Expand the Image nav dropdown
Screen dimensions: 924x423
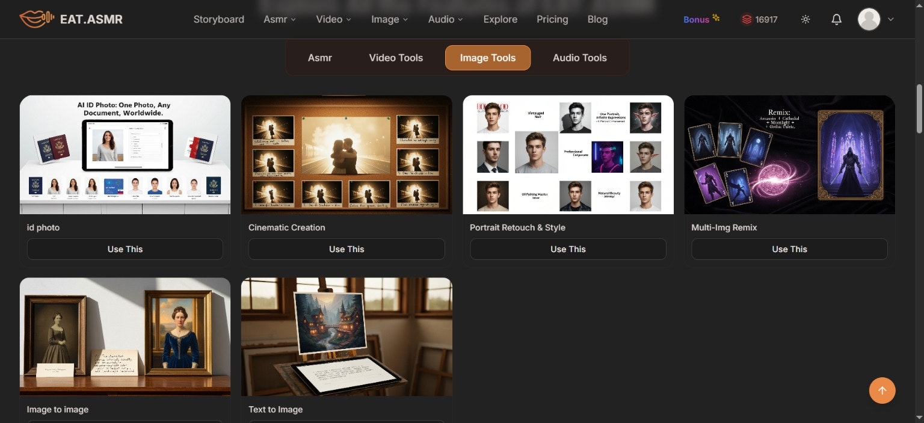tap(390, 19)
